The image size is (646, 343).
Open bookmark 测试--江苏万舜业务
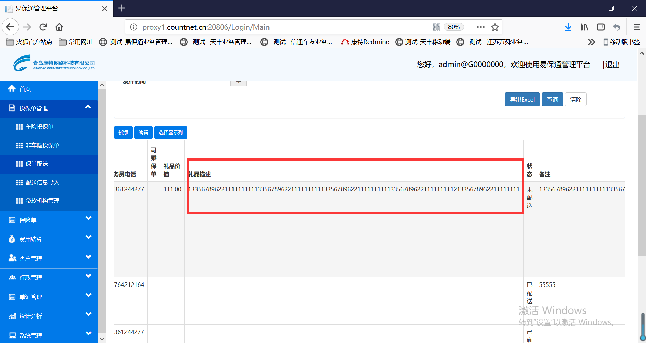pyautogui.click(x=493, y=42)
